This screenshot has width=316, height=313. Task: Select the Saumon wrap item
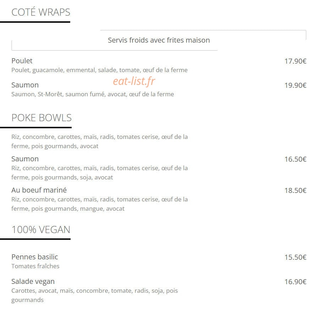[25, 85]
